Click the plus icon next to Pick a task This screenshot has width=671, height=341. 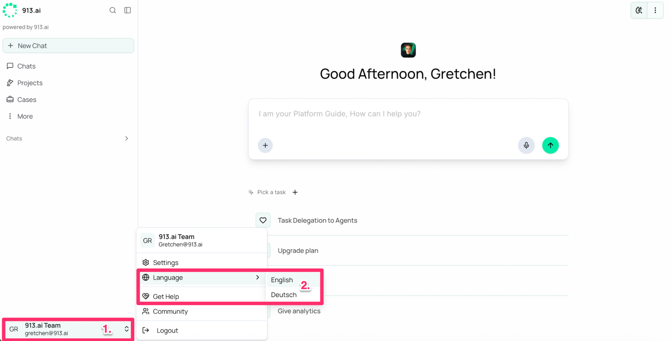[295, 192]
